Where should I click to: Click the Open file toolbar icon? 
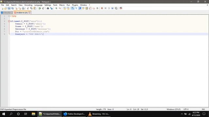point(6,8)
